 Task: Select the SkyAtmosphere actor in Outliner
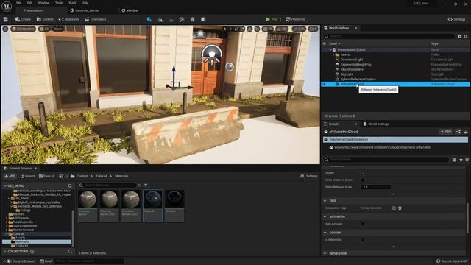coord(352,69)
